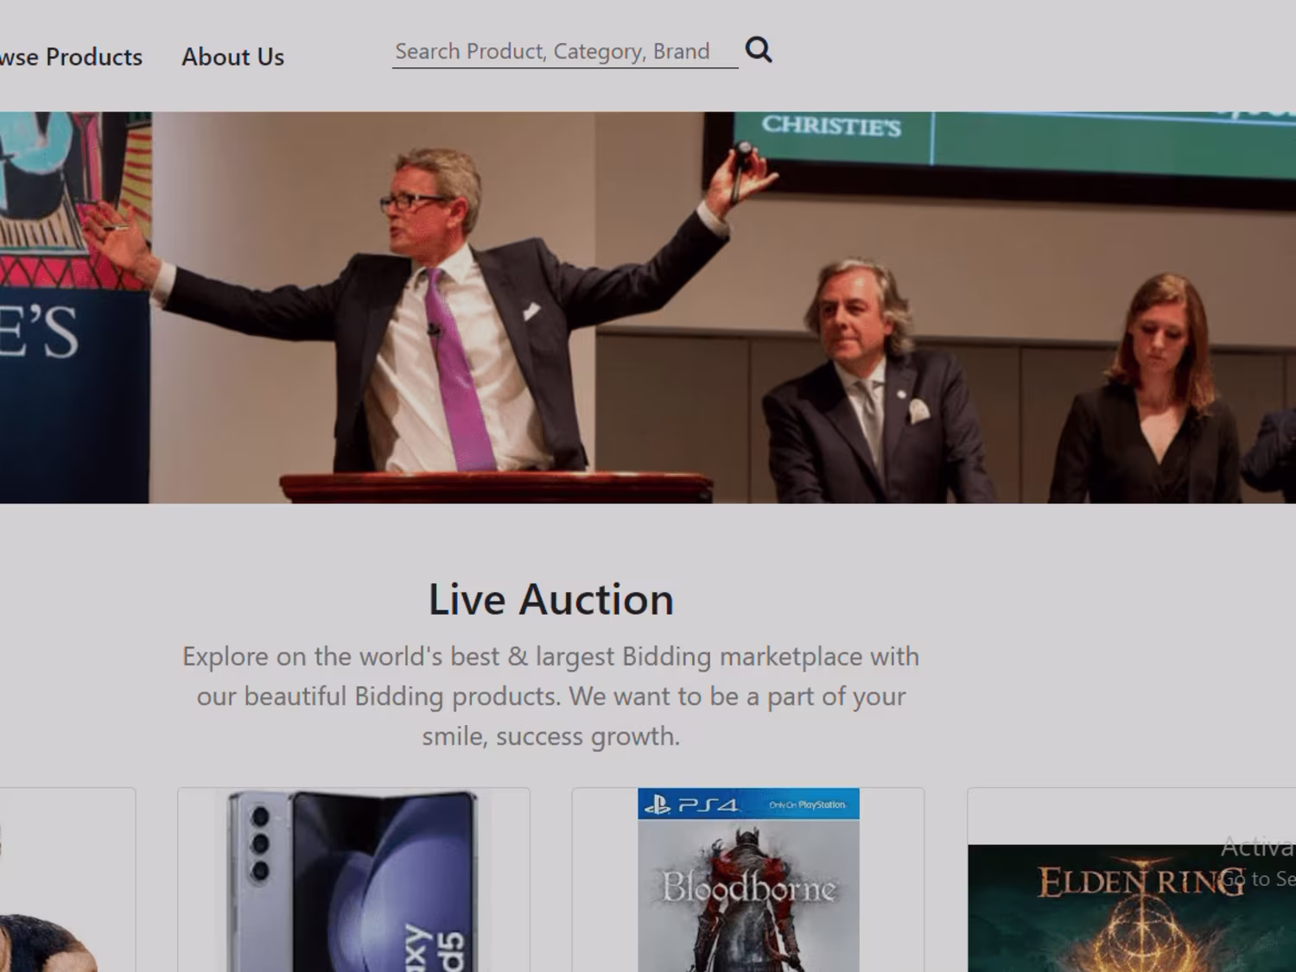Click the Live Auction section heading
The width and height of the screenshot is (1296, 972).
[x=551, y=599]
